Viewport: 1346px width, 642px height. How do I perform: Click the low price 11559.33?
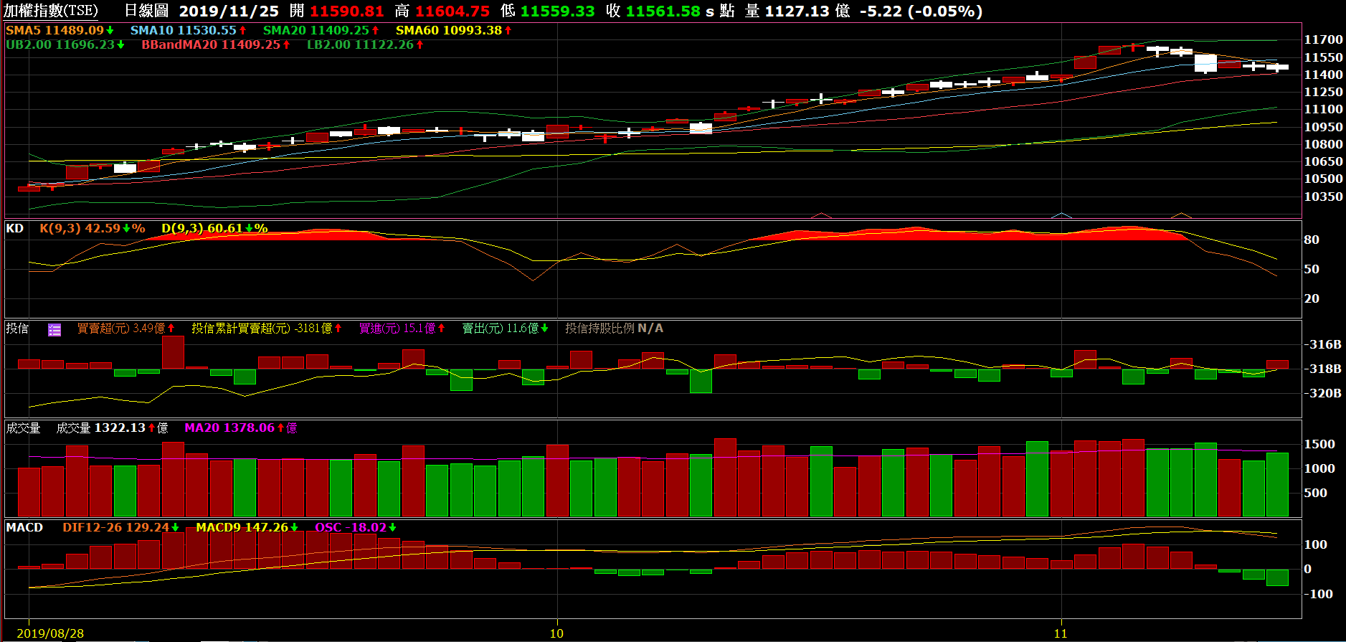tap(558, 11)
